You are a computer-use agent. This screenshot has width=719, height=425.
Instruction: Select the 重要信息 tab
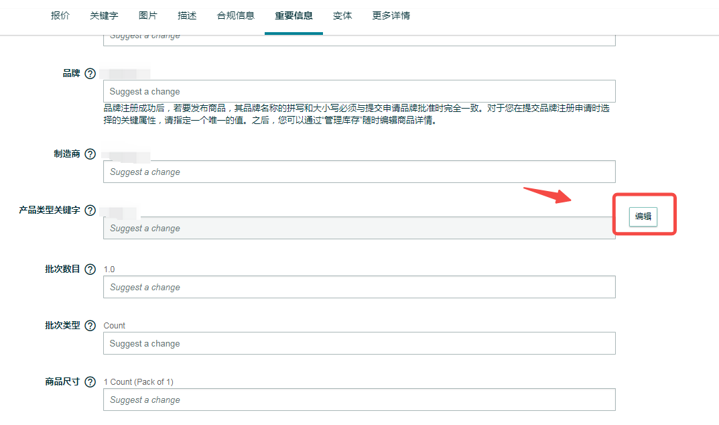tap(293, 15)
